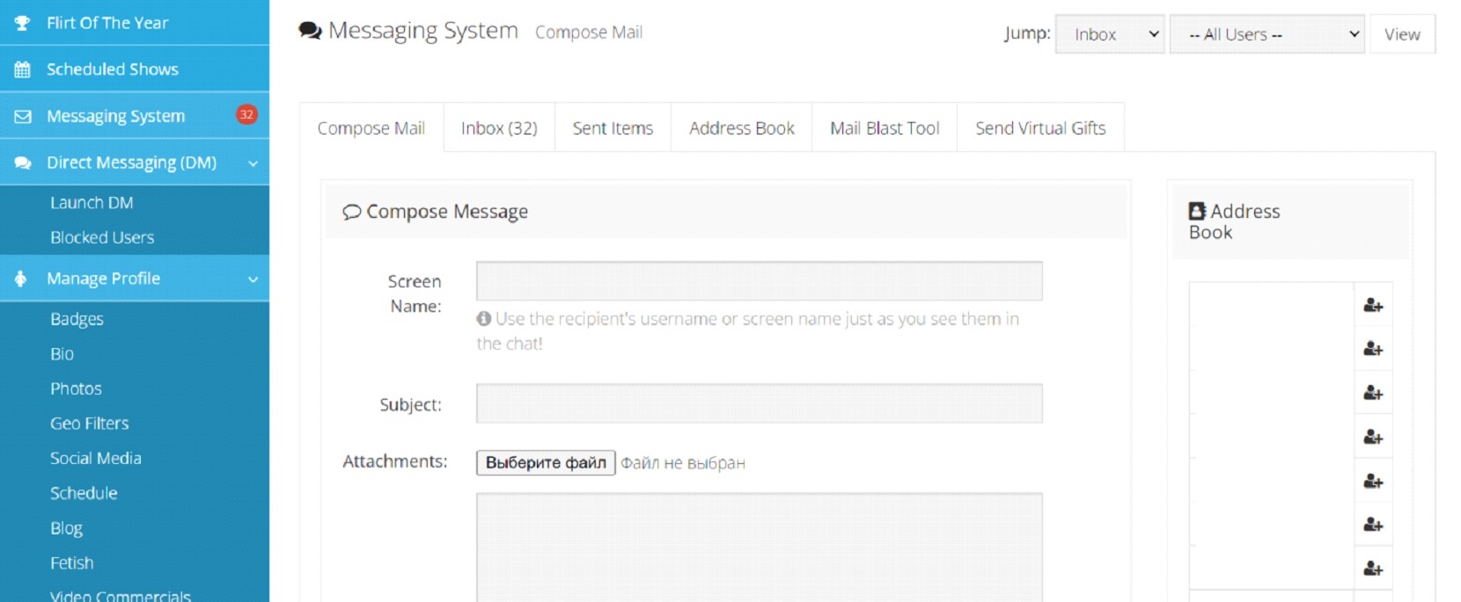Click the trophy icon beside Flirt Of The Year
Viewport: 1461px width, 602px height.
(x=23, y=23)
